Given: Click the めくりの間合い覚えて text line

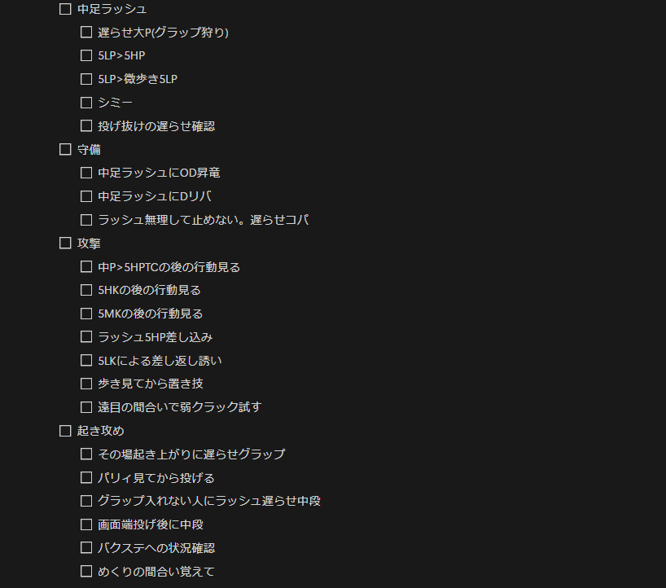Looking at the screenshot, I should 156,572.
